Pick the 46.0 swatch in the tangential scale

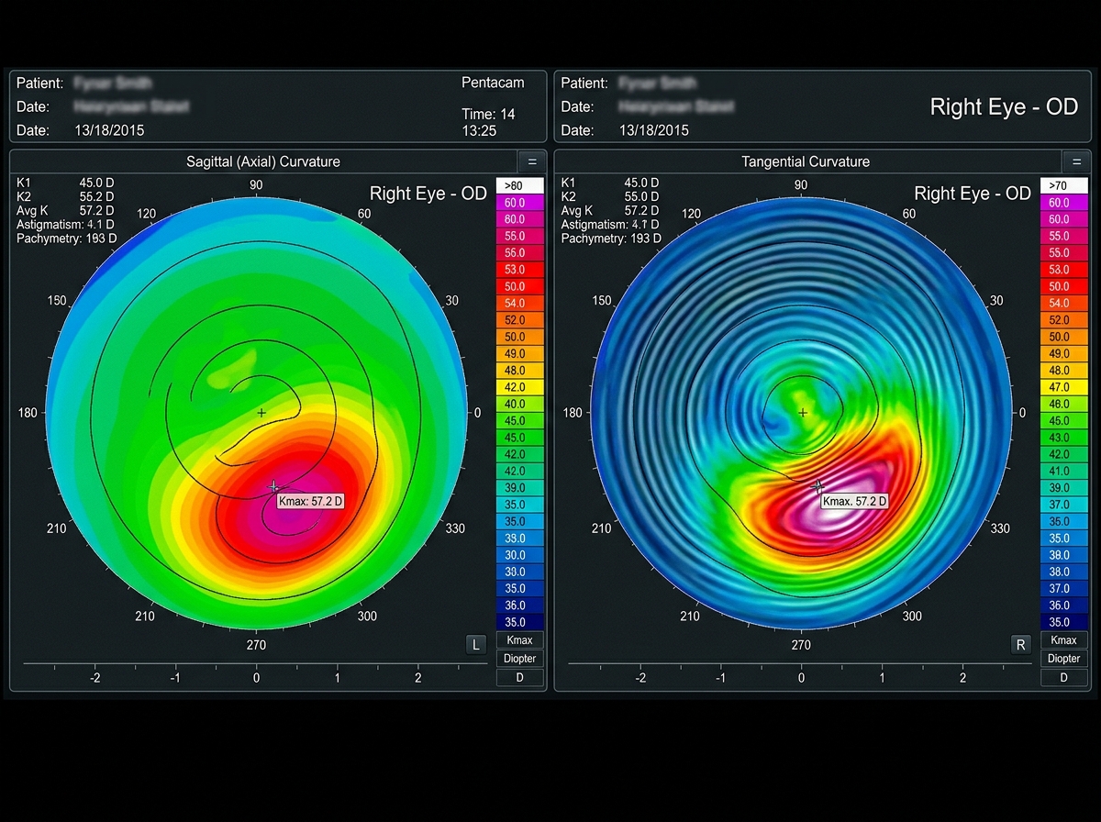click(x=1064, y=405)
